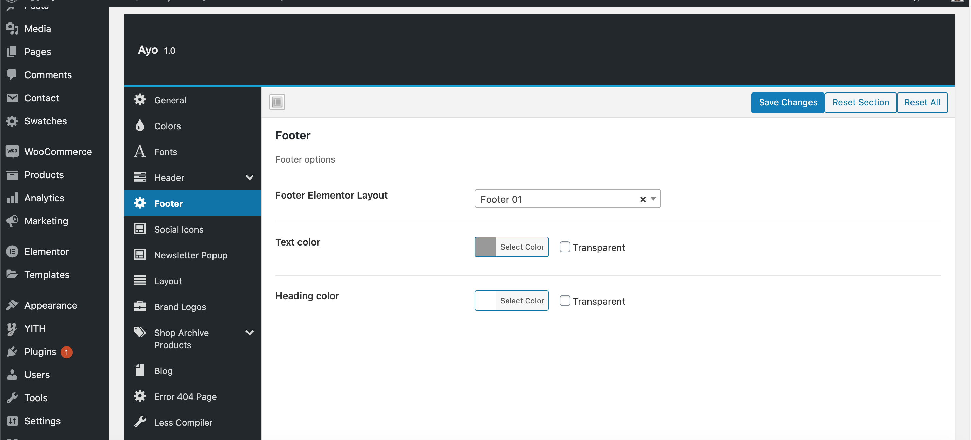Enable Transparent for Heading color
This screenshot has width=971, height=440.
(565, 301)
